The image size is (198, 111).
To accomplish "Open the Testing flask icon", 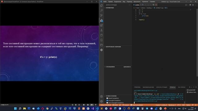I will click(x=101, y=30).
